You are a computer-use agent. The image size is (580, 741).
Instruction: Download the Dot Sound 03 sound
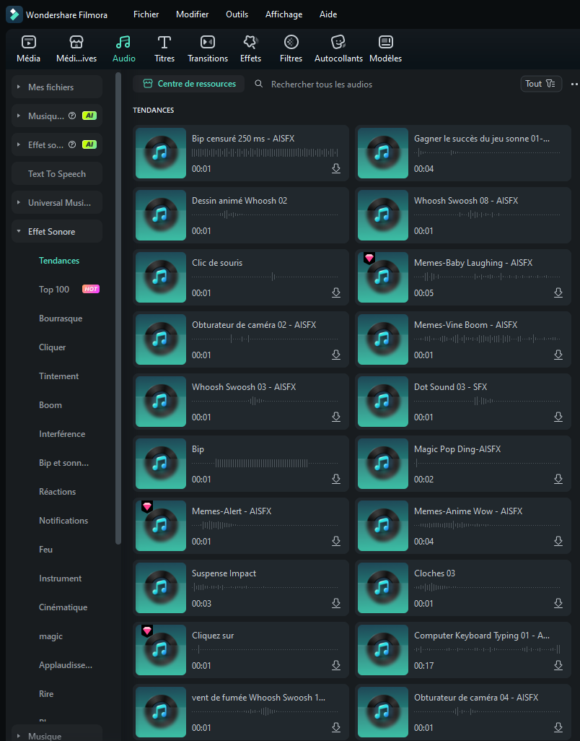pyautogui.click(x=558, y=417)
